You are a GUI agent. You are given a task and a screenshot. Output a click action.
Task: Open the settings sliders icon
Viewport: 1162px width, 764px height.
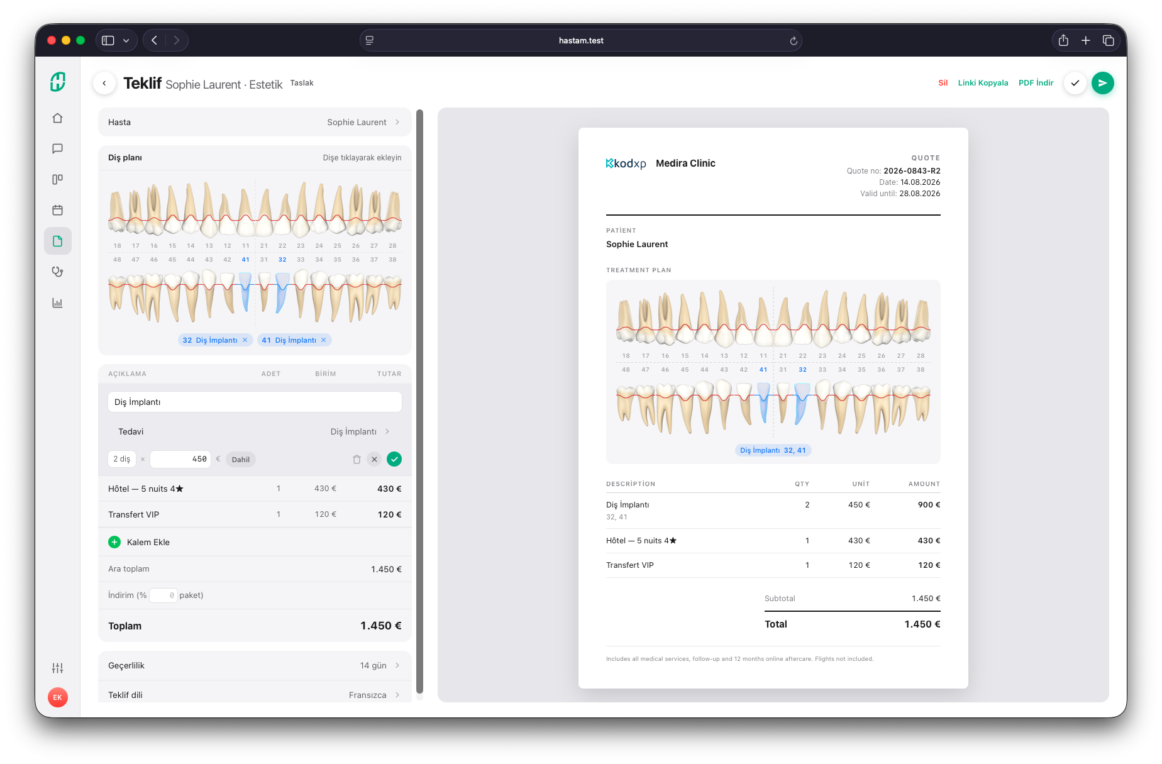[57, 668]
